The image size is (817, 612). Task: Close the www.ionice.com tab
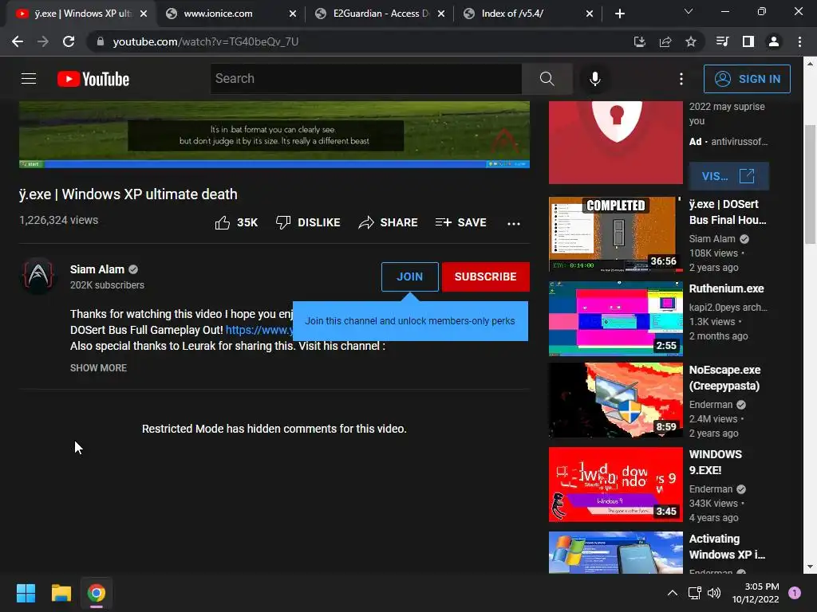coord(293,14)
